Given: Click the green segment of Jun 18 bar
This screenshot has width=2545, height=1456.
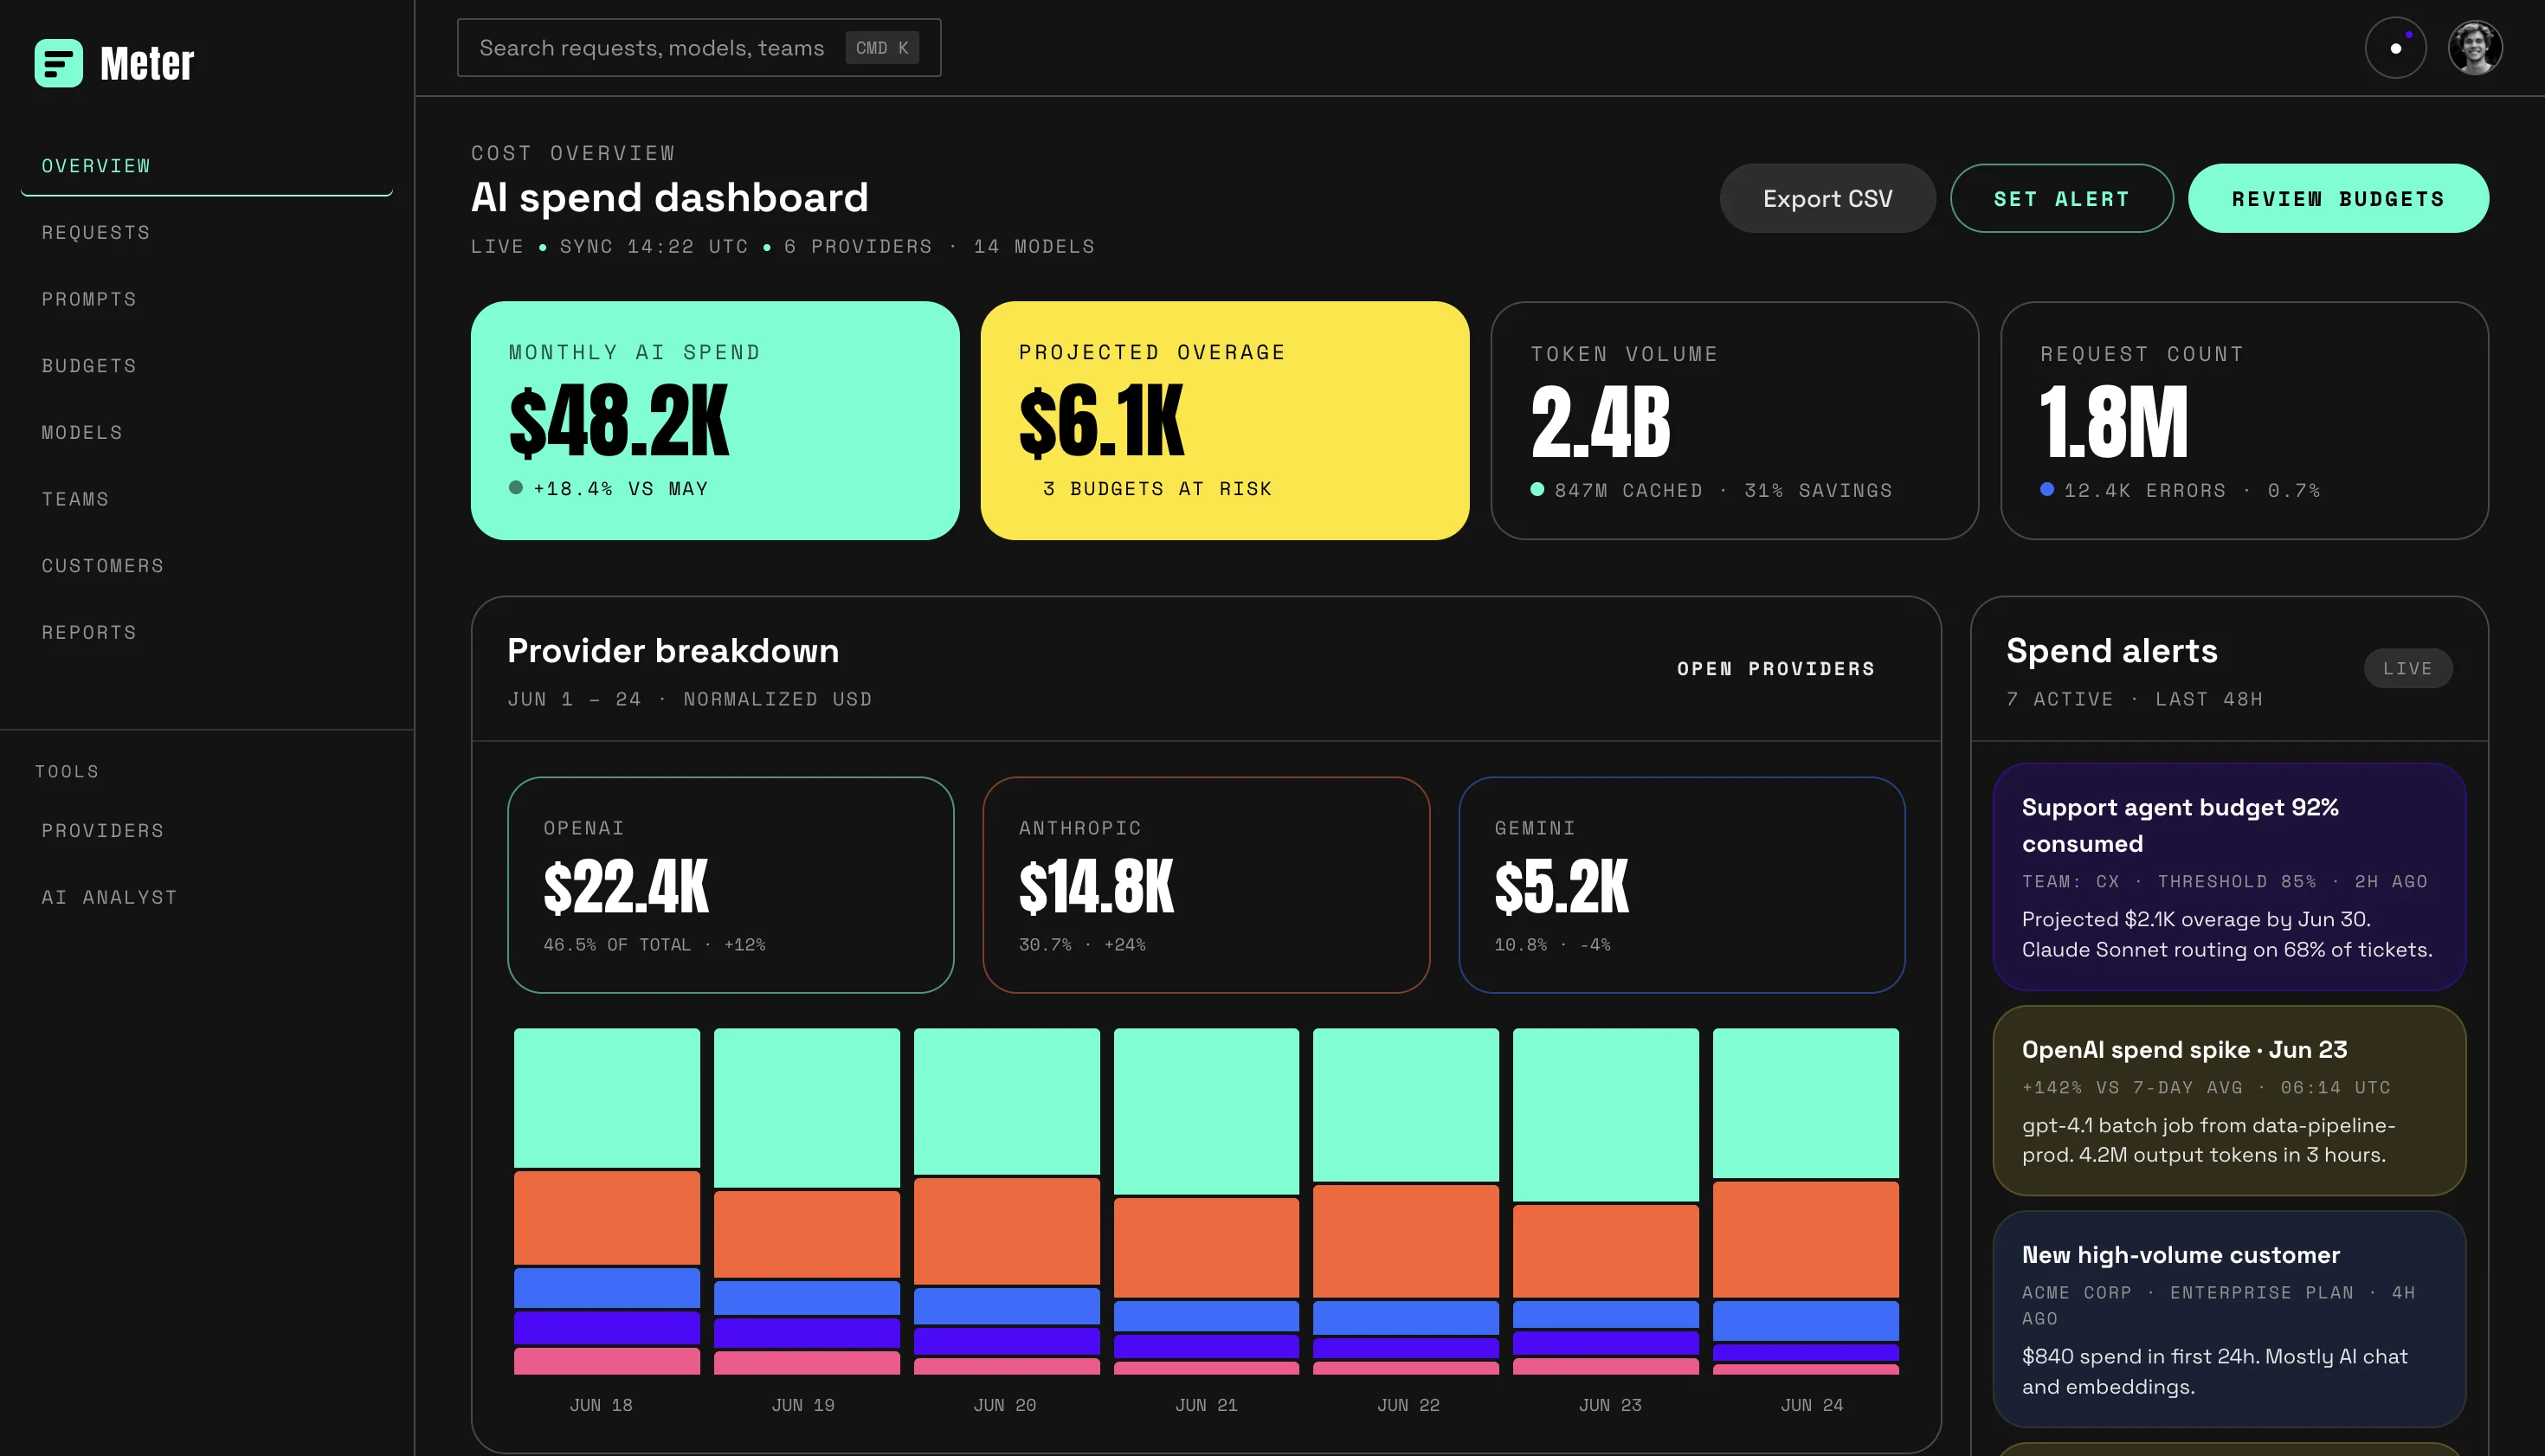Looking at the screenshot, I should [607, 1098].
